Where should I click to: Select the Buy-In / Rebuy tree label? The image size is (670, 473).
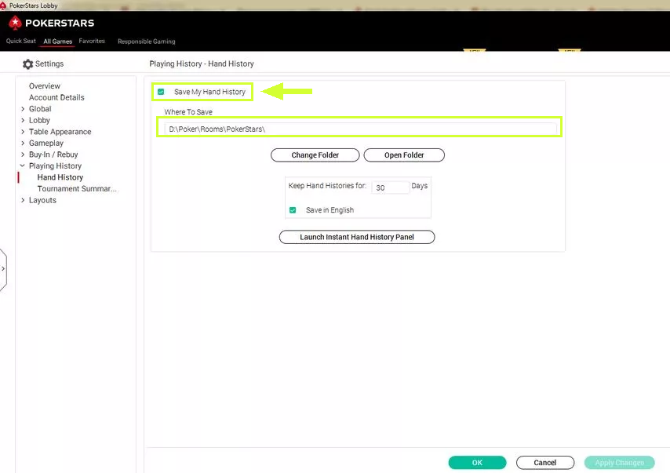point(53,155)
